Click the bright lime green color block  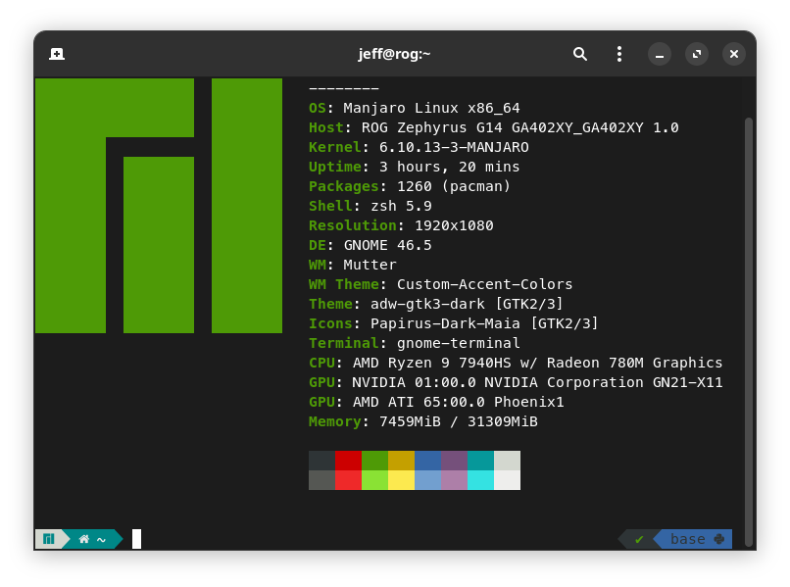(374, 479)
